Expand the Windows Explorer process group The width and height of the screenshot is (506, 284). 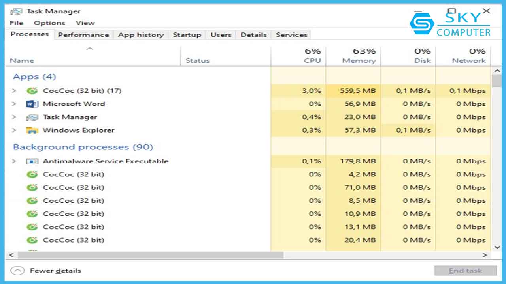click(x=14, y=130)
